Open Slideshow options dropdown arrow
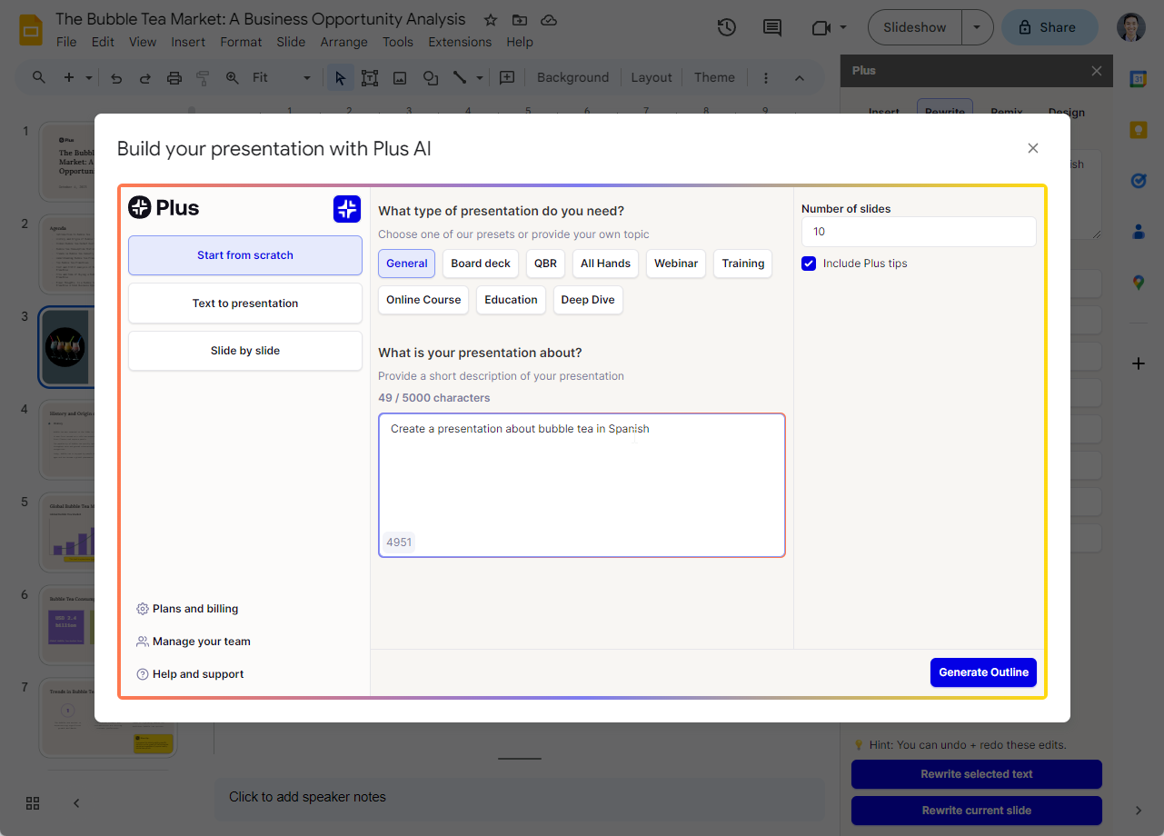 977,27
